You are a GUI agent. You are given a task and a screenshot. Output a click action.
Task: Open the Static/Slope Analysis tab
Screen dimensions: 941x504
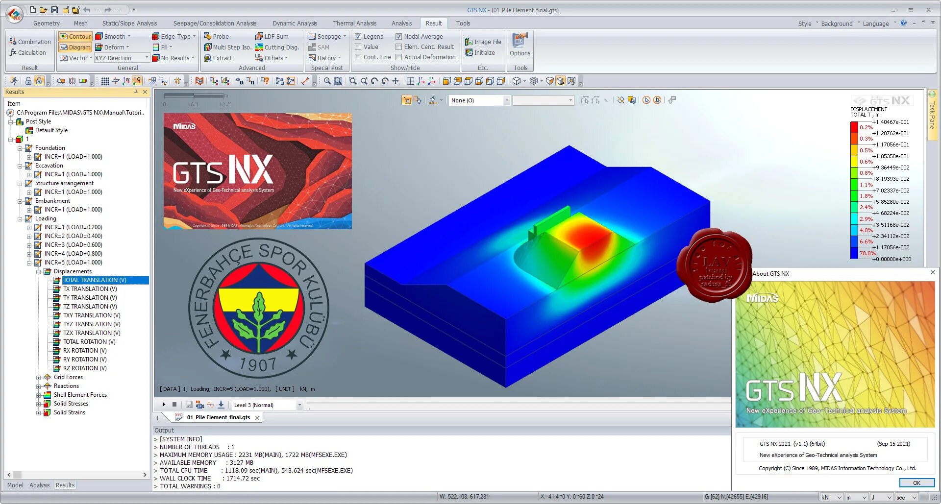[x=129, y=23]
